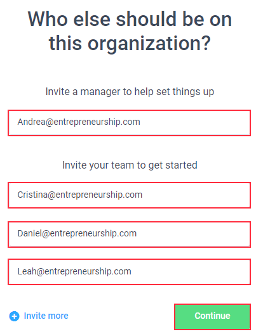Proceed by clicking Continue
The image size is (256, 334).
pos(212,317)
